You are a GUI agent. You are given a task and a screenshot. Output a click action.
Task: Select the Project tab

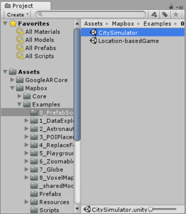point(26,6)
